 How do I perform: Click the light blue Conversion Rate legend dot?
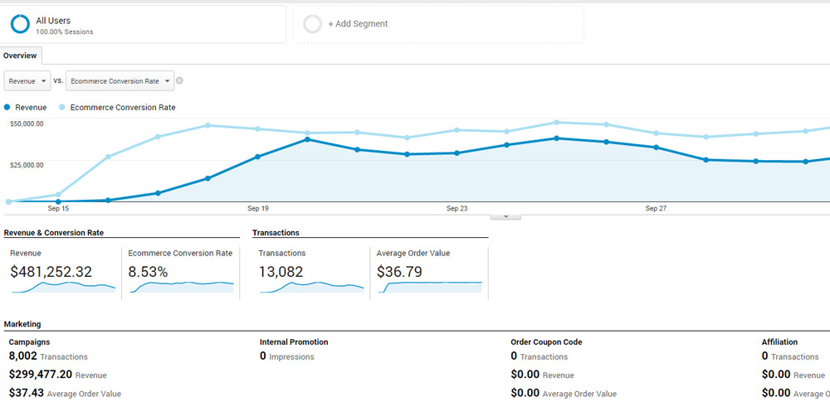pyautogui.click(x=63, y=107)
